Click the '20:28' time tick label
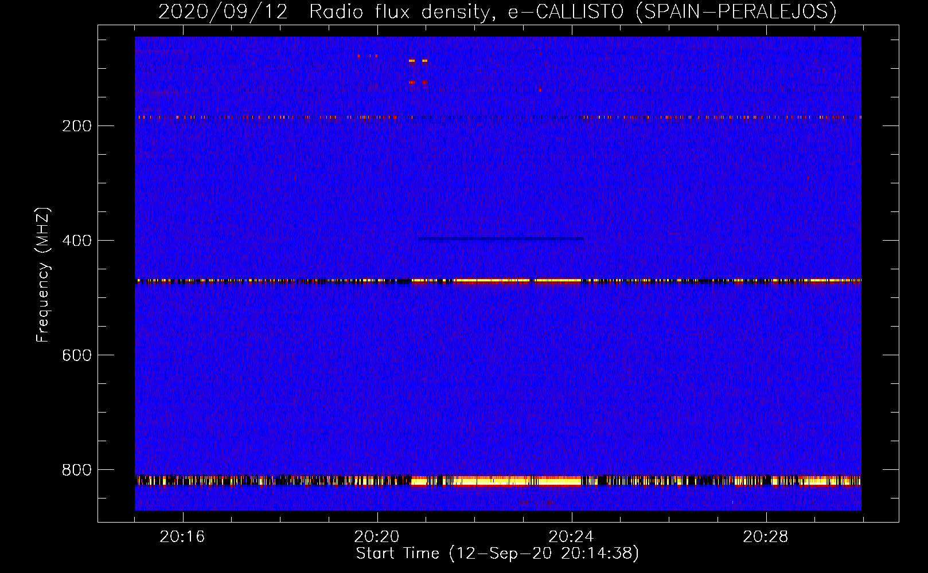The width and height of the screenshot is (928, 573). pyautogui.click(x=766, y=537)
